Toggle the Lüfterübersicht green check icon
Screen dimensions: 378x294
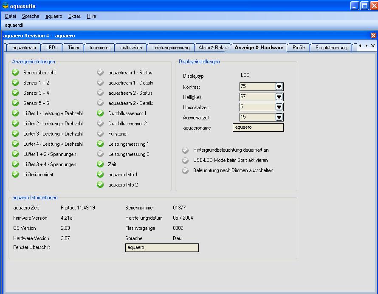click(x=16, y=175)
